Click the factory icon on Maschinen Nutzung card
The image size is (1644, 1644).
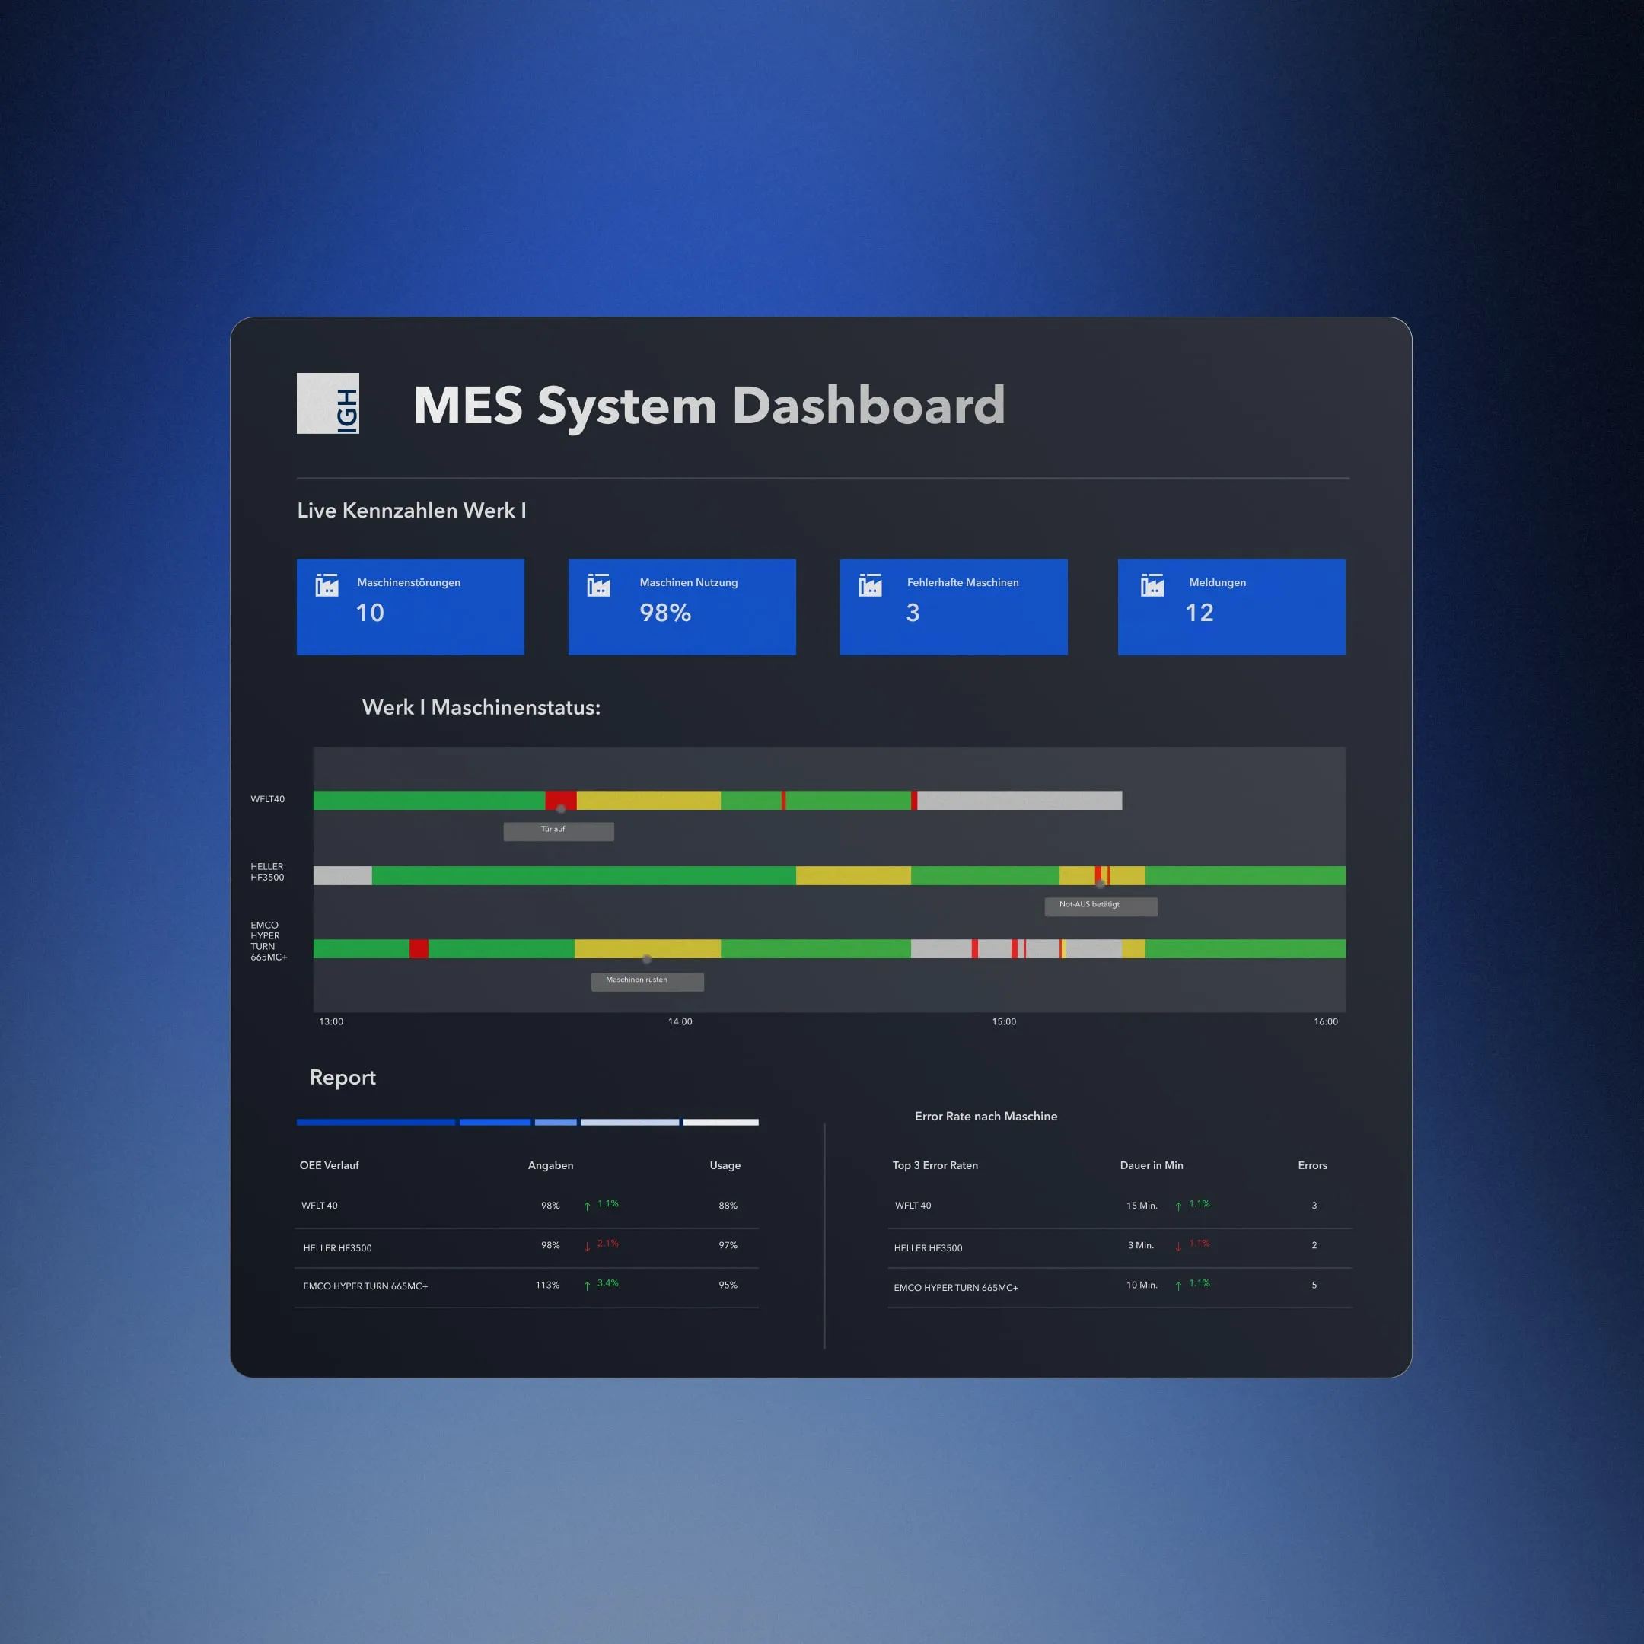coord(598,585)
